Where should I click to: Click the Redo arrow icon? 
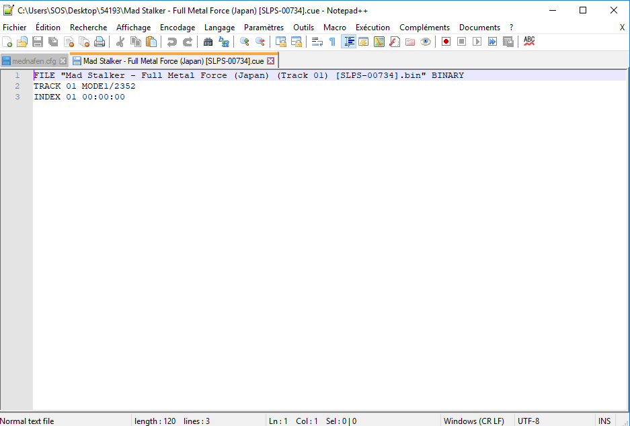[x=187, y=42]
